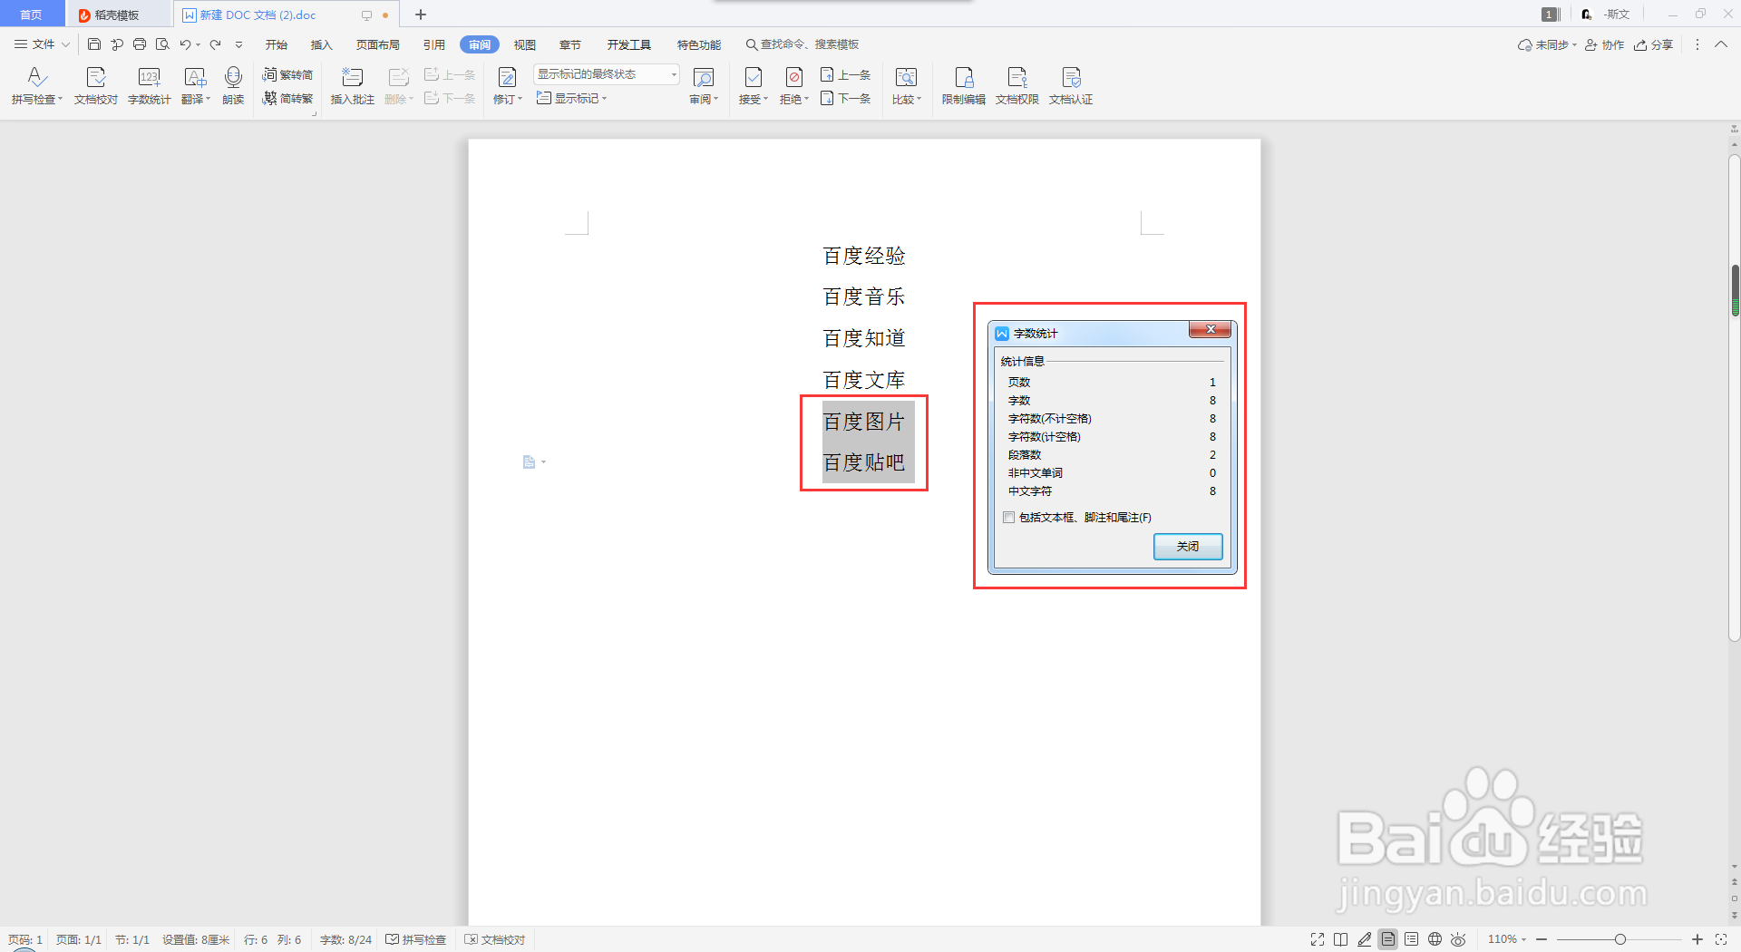Open 文档权限 document permissions

[1016, 86]
